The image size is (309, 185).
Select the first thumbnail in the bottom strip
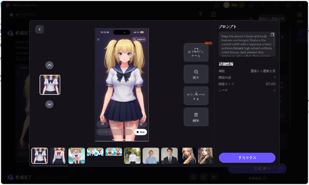pos(40,156)
